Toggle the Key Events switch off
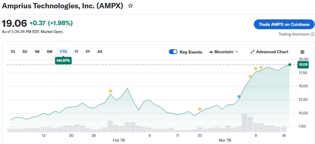The image size is (315, 144). click(173, 52)
